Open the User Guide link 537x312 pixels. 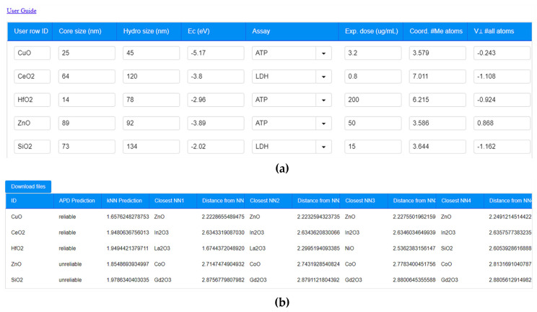coord(22,11)
